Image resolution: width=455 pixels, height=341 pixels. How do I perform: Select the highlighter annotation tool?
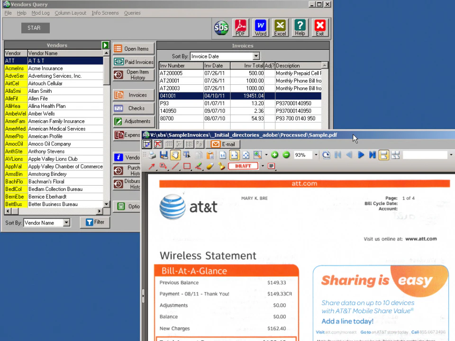[x=199, y=166]
